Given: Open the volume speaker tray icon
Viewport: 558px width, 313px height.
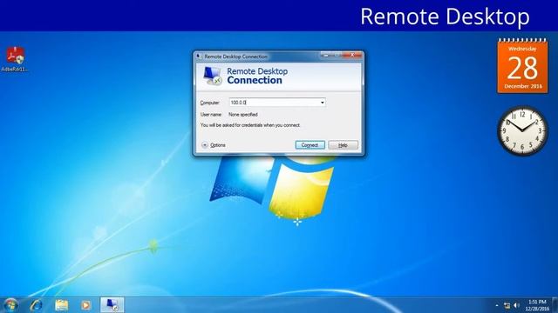Looking at the screenshot, I should coord(517,305).
